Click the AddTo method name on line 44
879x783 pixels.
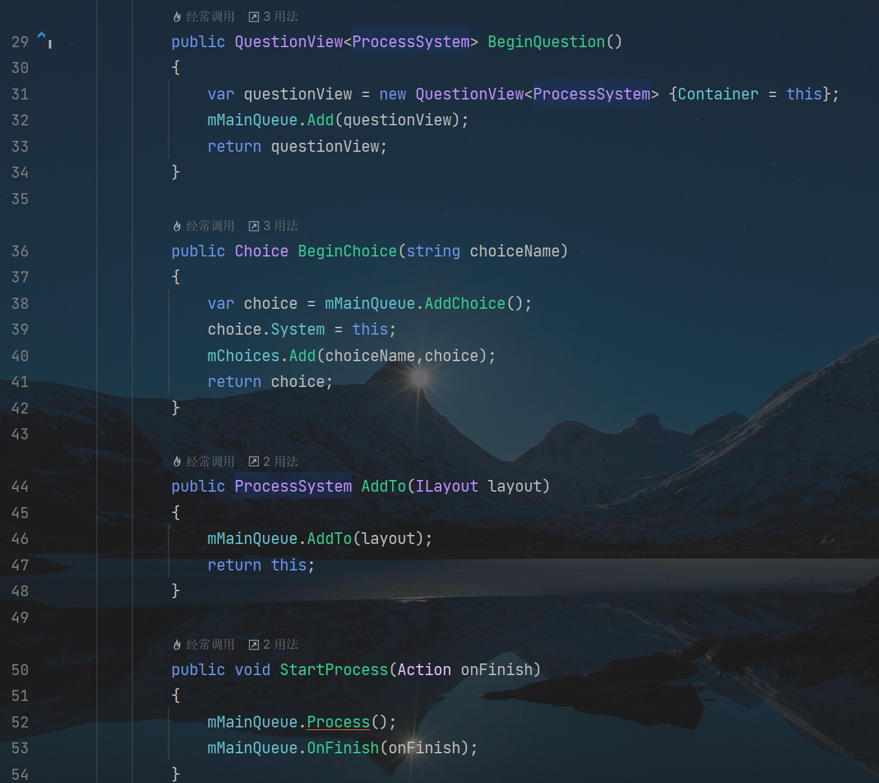[x=384, y=486]
